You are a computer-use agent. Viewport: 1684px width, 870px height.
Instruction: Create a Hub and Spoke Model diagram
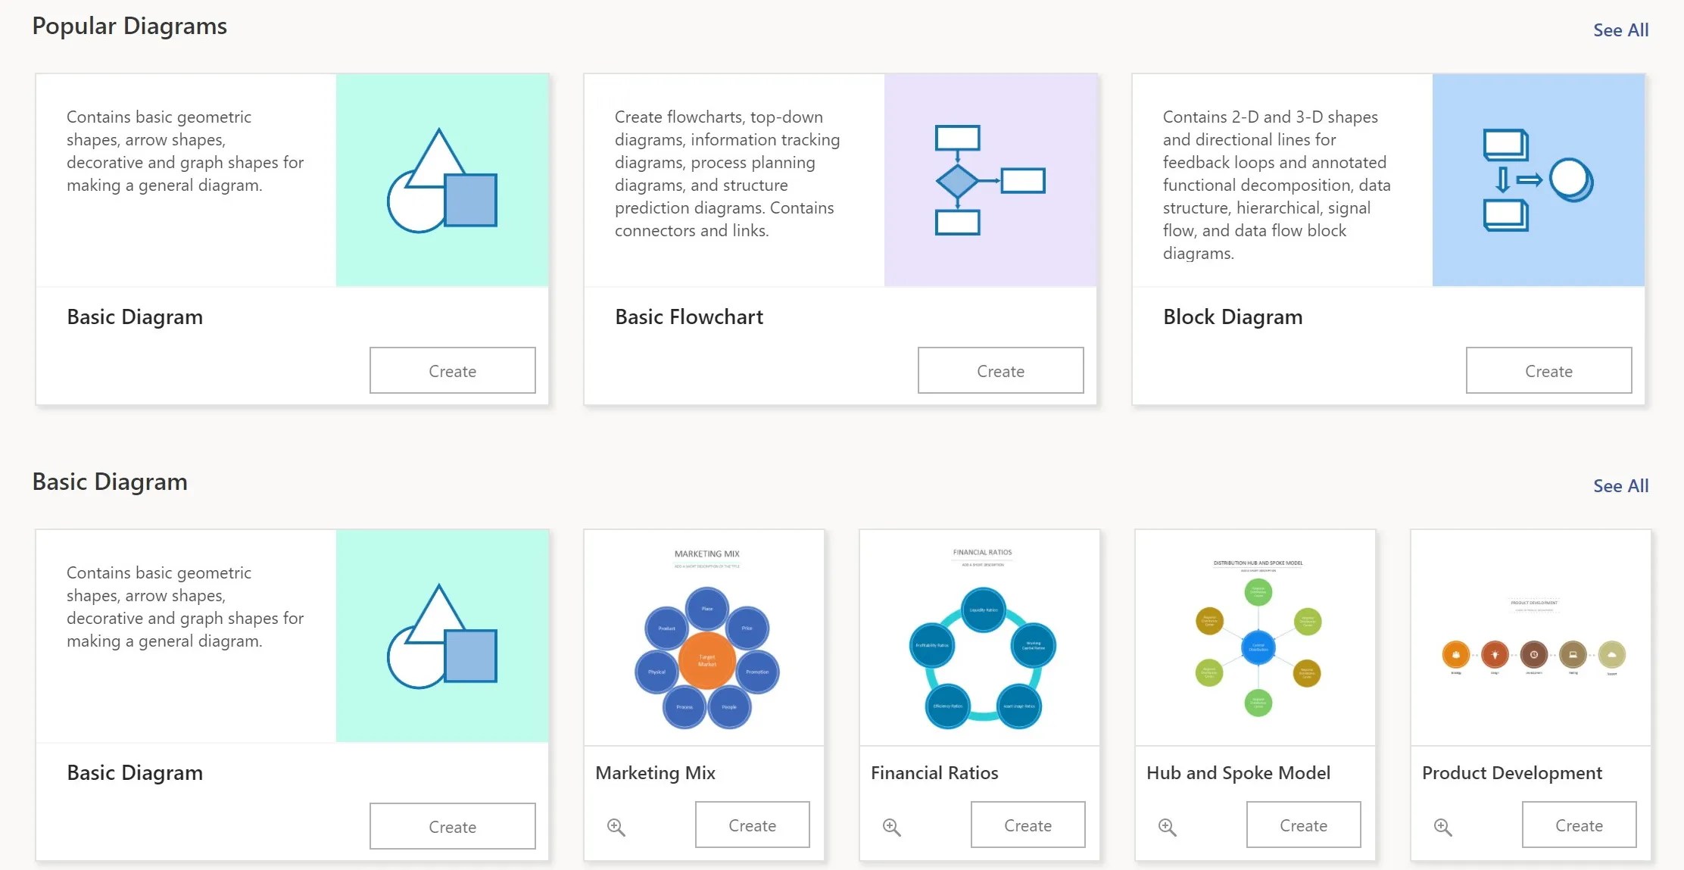point(1303,825)
